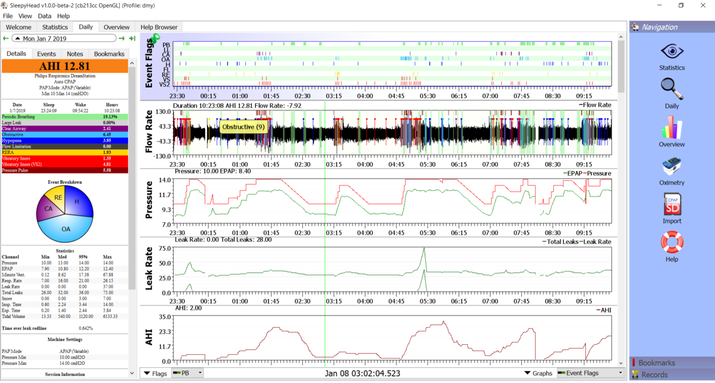Open the Overview bar chart icon
Screen dimensions: 715x383
pos(672,128)
